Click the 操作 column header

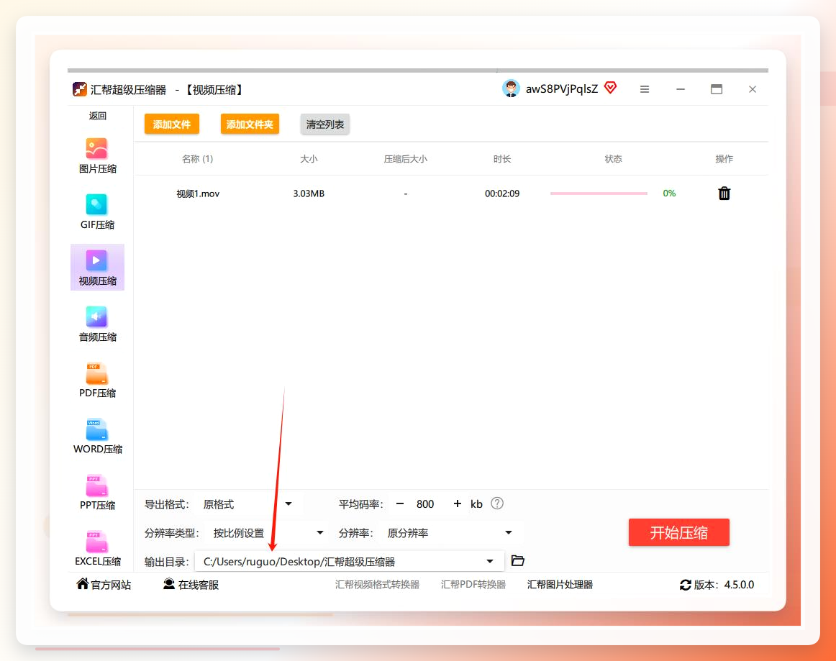pyautogui.click(x=724, y=159)
